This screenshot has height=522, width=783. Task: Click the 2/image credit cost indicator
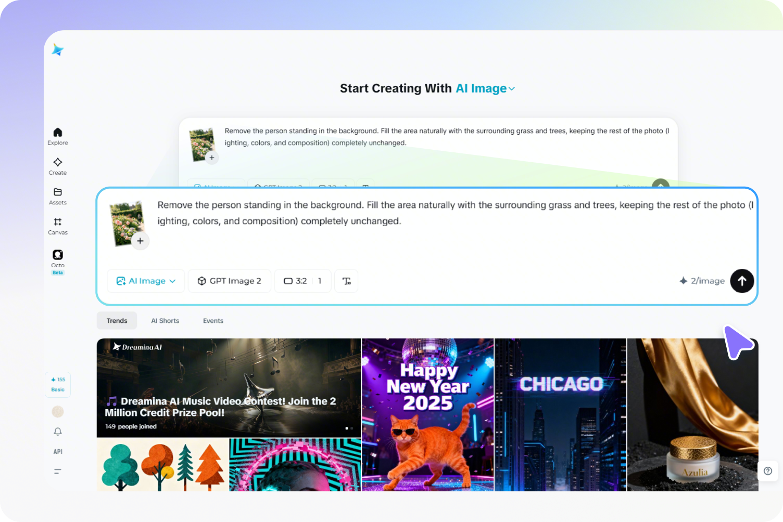(702, 281)
